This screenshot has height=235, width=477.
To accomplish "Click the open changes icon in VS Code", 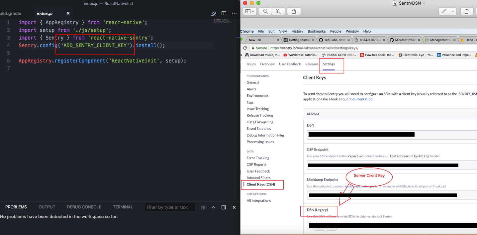I will pyautogui.click(x=213, y=13).
